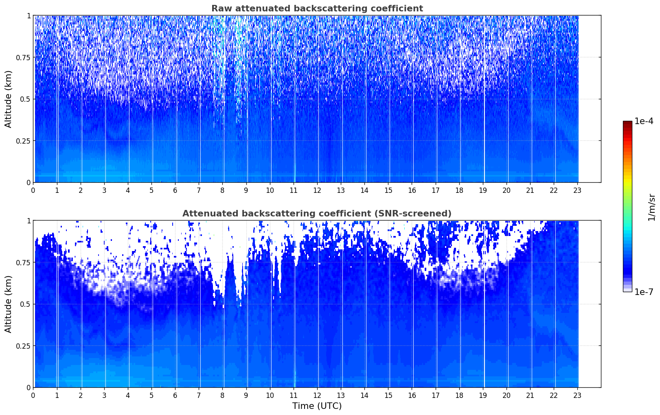The image size is (660, 415).
Task: Click the top plot's 'Altitude (km)' label
Action: (9, 99)
